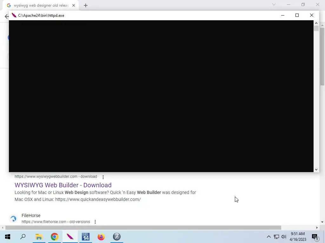The width and height of the screenshot is (325, 243).
Task: Open network status tray icon
Action: pos(276,237)
